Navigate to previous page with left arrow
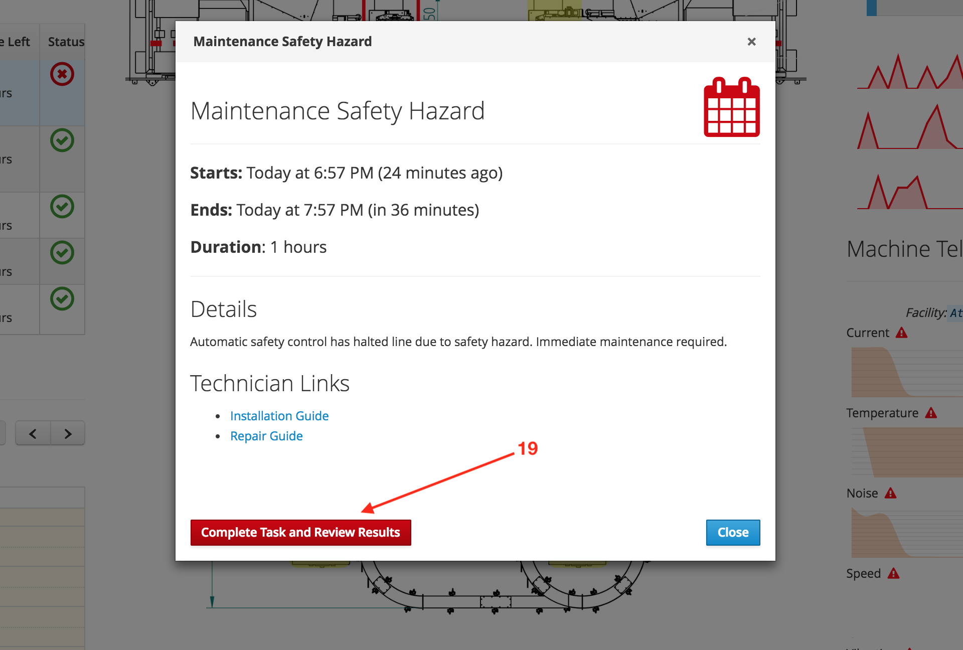The width and height of the screenshot is (963, 650). pos(33,433)
